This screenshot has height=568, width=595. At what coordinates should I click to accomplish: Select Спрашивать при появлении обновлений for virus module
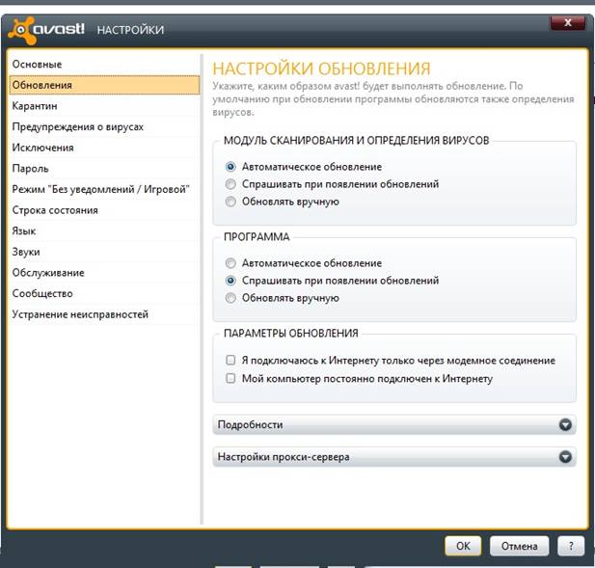point(230,184)
